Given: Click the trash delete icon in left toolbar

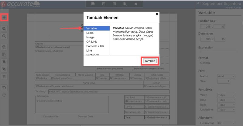Looking at the screenshot, I should coord(4,77).
